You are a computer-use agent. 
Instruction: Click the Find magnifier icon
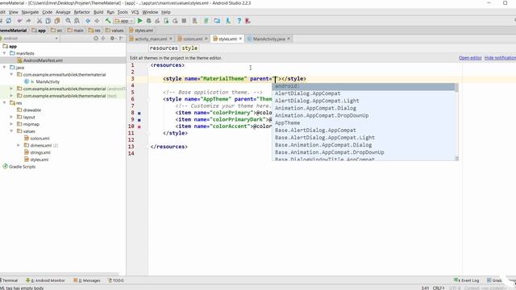coord(68,21)
